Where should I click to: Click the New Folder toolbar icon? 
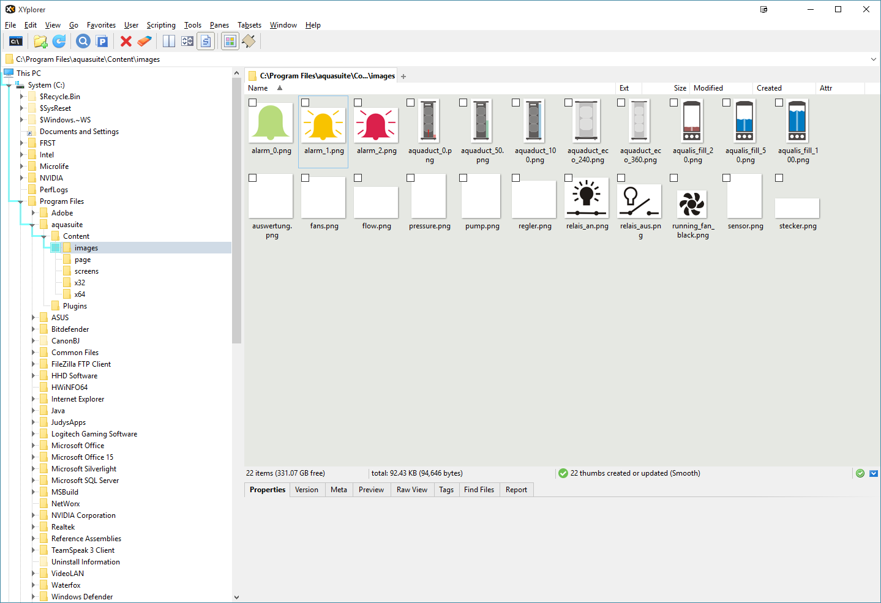[x=40, y=42]
